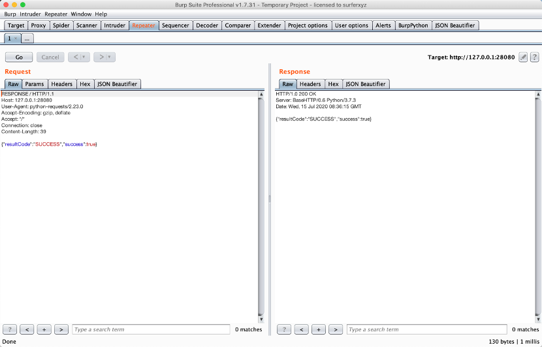Switch to the Decoder tab
Screen dimensions: 542x347
point(207,25)
